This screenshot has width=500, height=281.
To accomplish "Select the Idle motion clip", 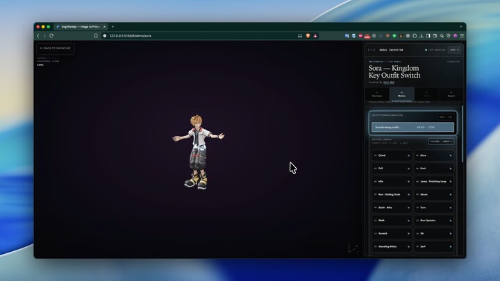I will [x=392, y=181].
